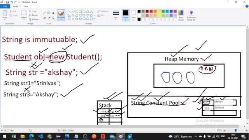Open Visual Studio Code from the taskbar
Viewport: 249px width, 140px height.
point(40,136)
